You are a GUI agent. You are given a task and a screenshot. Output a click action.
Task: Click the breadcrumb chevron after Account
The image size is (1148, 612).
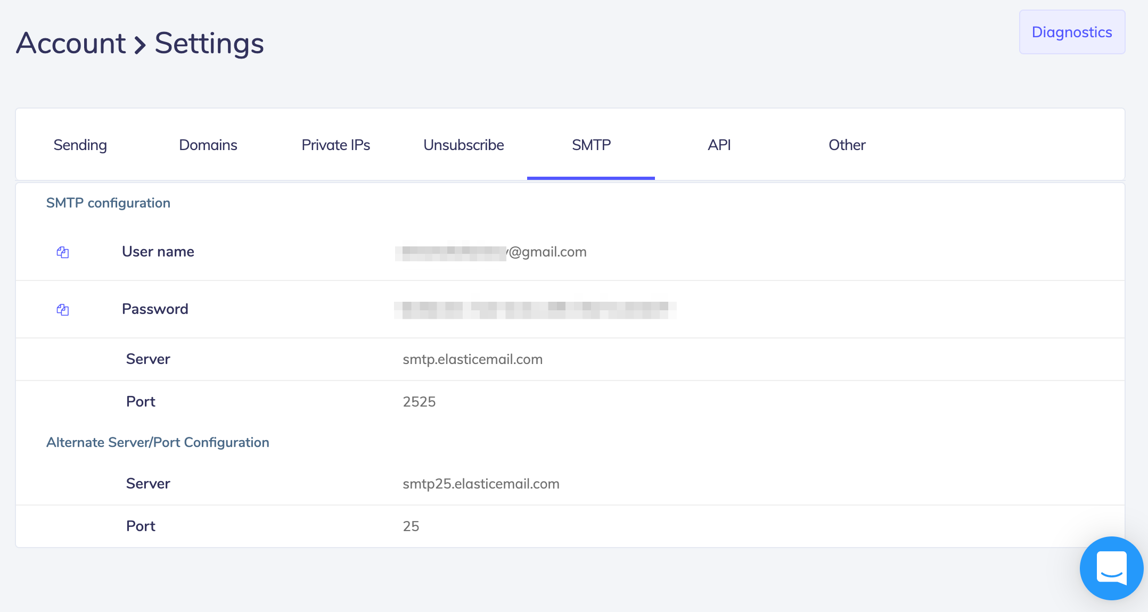tap(140, 44)
